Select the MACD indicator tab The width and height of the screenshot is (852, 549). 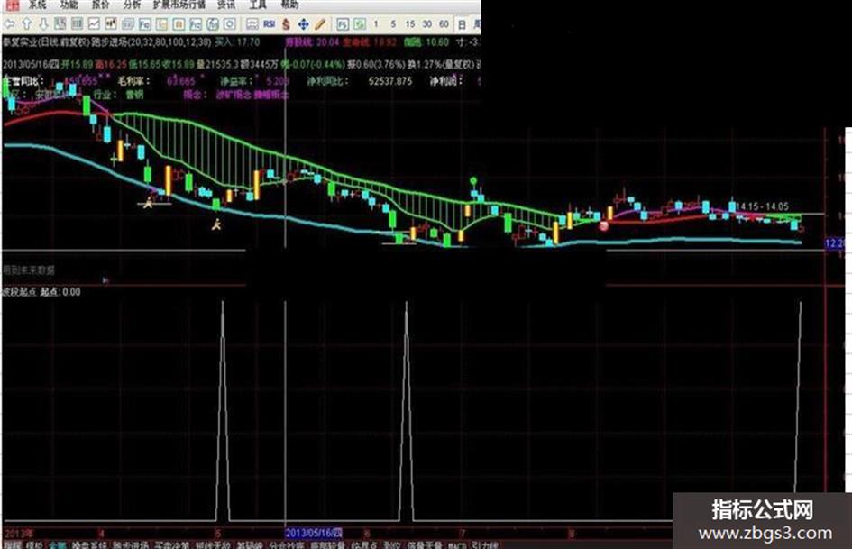coord(456,545)
